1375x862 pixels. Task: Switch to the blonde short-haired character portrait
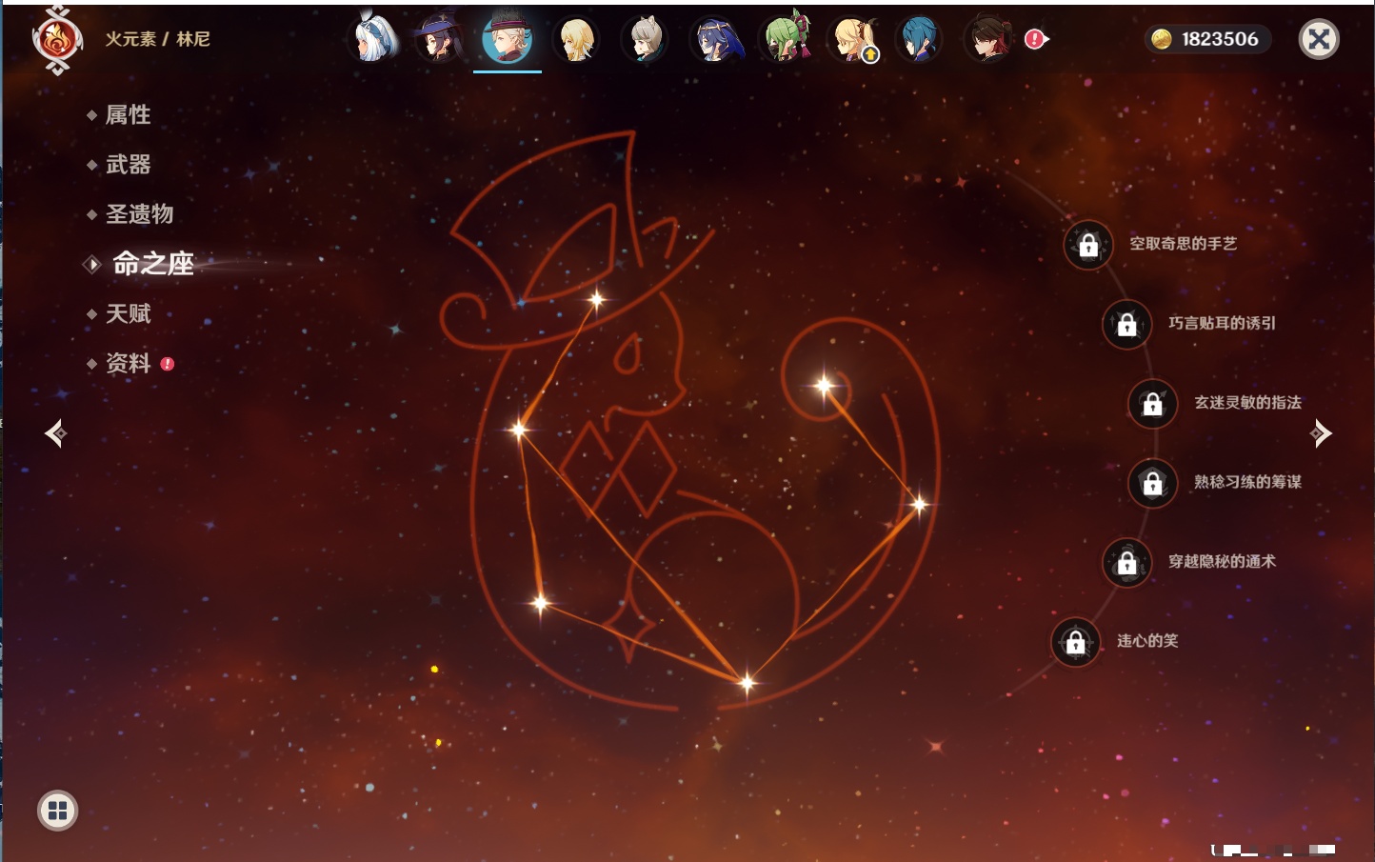point(576,39)
